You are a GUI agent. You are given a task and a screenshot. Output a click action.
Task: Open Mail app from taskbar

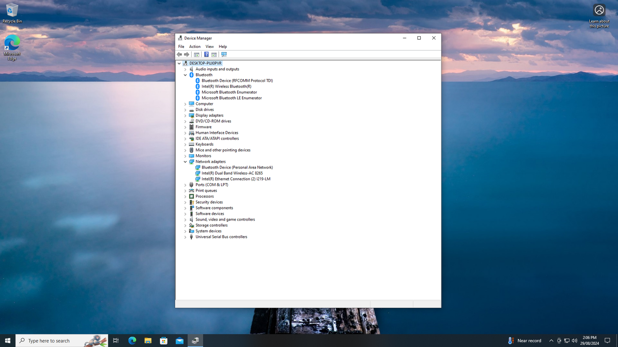(x=180, y=340)
